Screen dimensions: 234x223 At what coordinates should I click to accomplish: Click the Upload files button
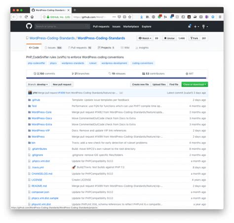pos(159,84)
